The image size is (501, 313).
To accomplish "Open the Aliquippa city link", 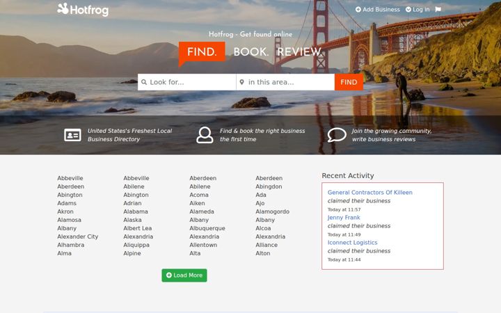I will 136,245.
